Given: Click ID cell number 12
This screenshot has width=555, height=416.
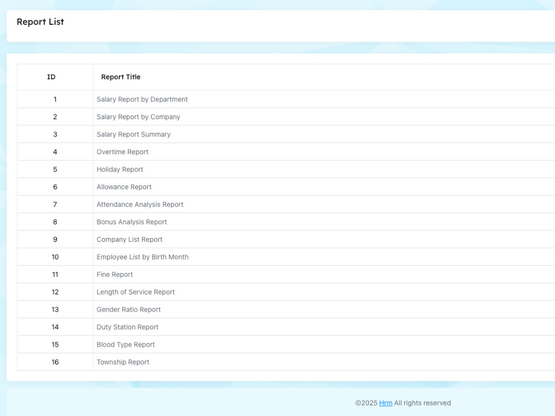Looking at the screenshot, I should [55, 292].
